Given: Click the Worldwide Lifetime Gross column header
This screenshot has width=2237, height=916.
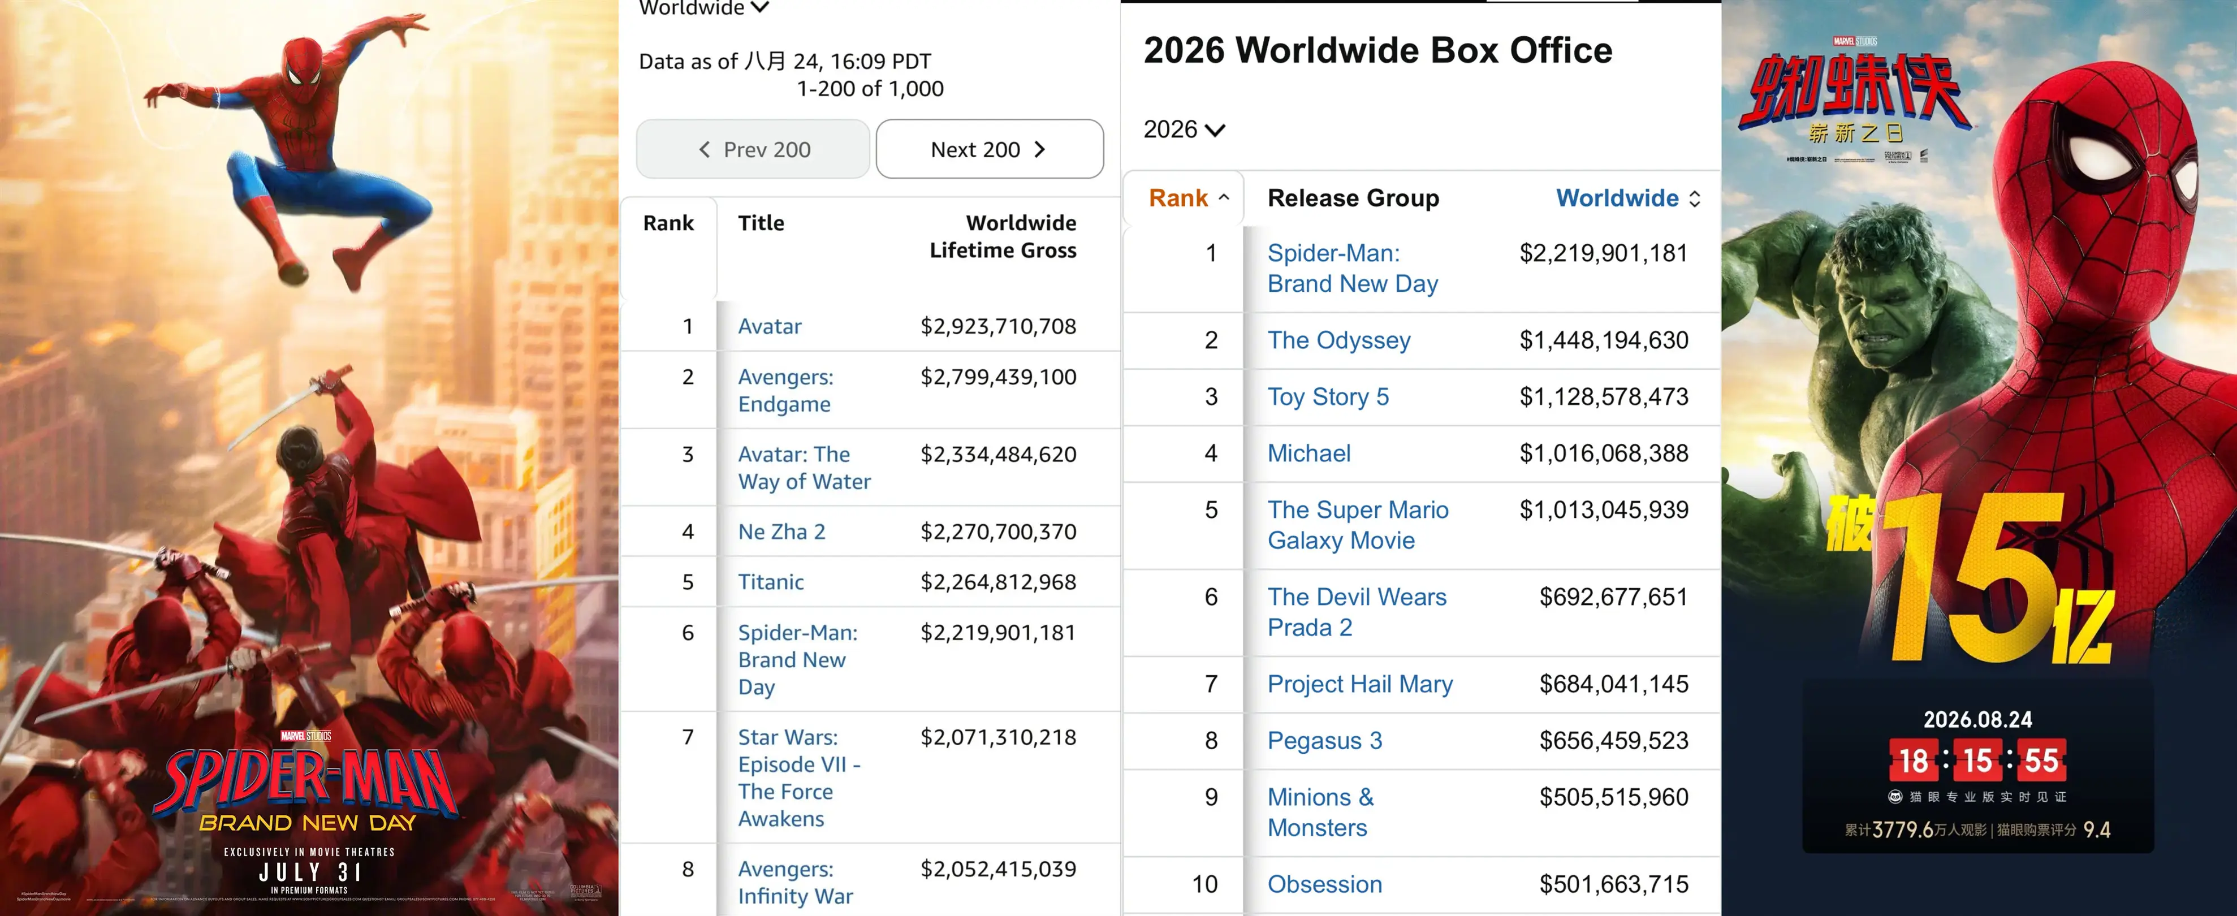Looking at the screenshot, I should coord(1003,236).
